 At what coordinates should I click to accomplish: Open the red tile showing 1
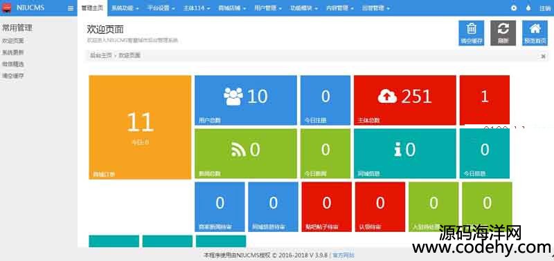484,100
